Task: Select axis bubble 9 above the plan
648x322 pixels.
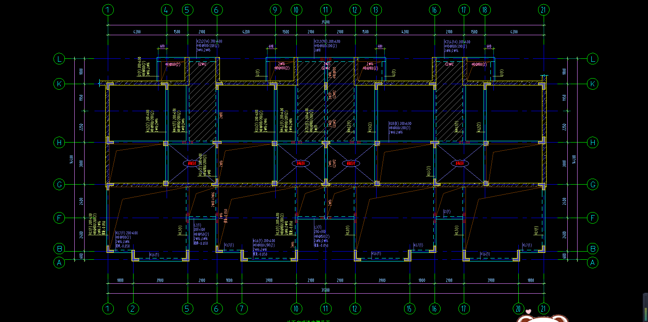Action: [x=275, y=9]
